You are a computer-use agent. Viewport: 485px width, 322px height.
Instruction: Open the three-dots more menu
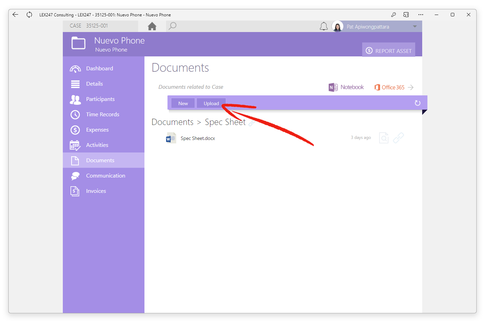(421, 15)
